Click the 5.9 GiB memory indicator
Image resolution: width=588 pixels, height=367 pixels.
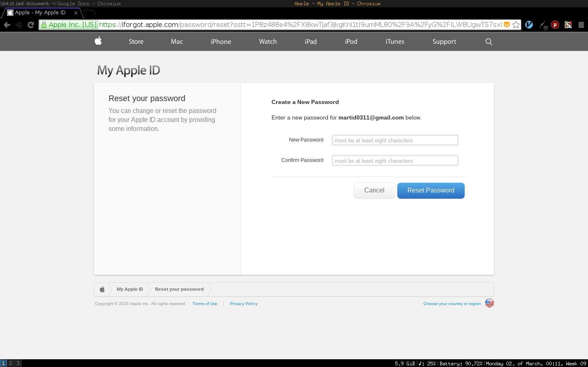405,363
